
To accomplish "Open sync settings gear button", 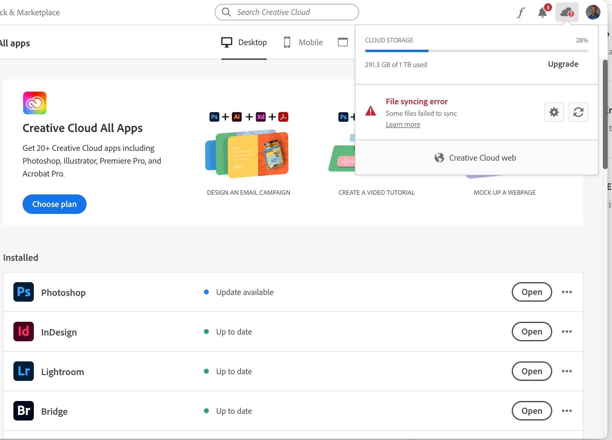I will 554,112.
